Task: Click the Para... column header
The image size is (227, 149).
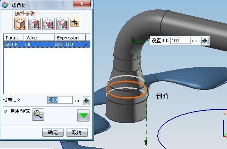Action: click(x=14, y=38)
